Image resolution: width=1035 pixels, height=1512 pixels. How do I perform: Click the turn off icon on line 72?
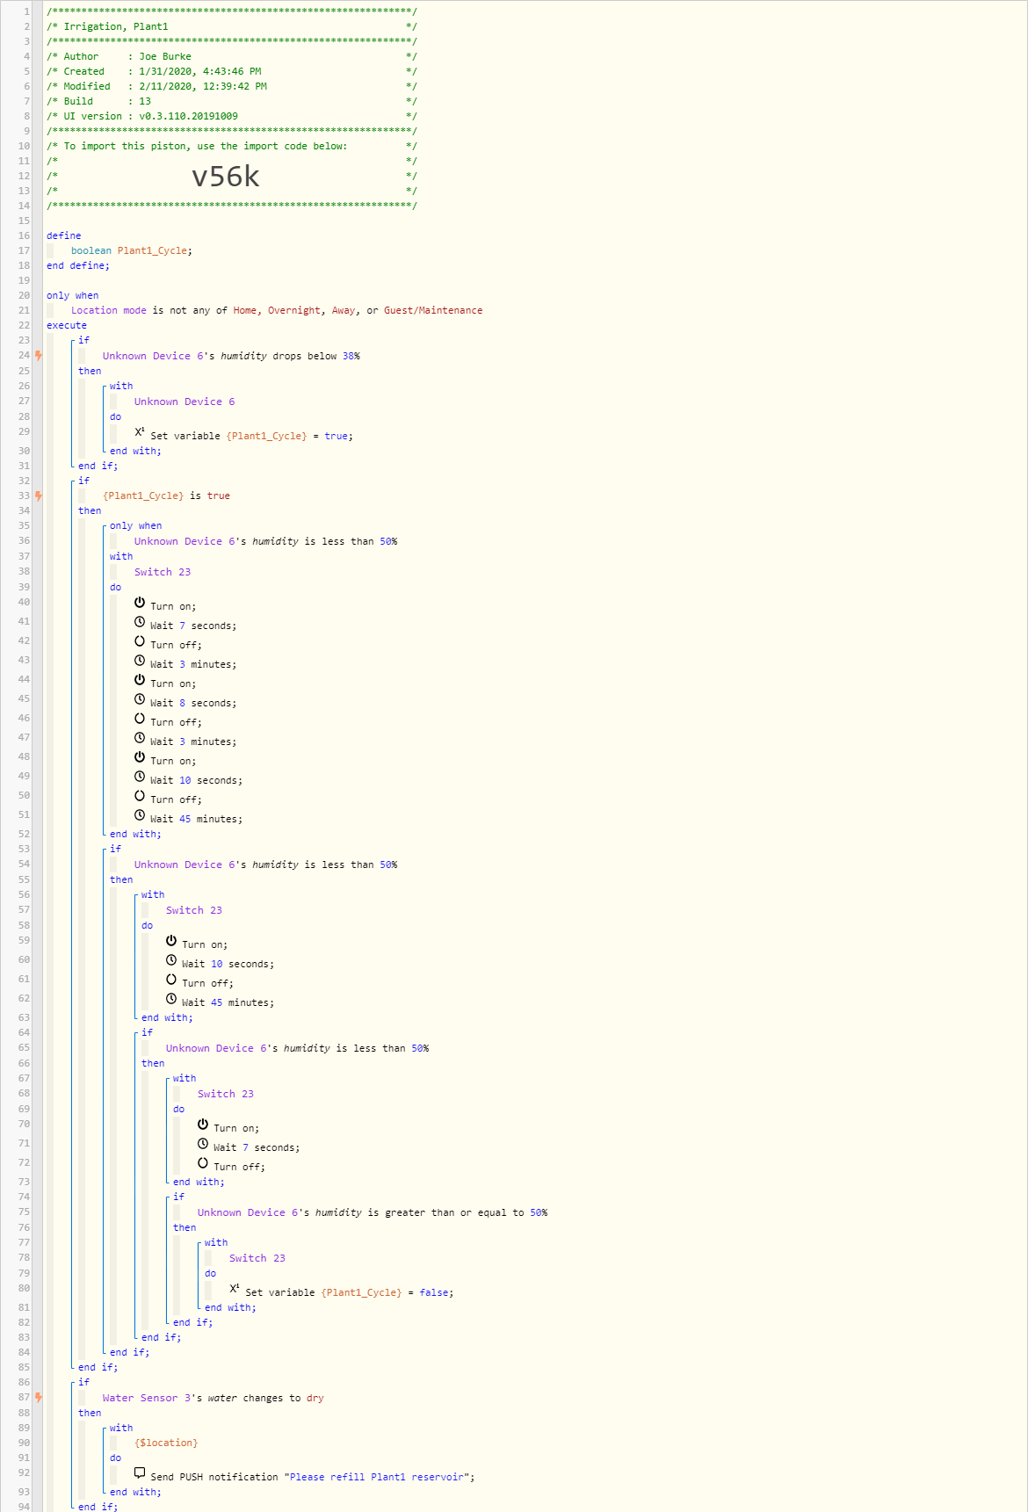[x=203, y=1163]
